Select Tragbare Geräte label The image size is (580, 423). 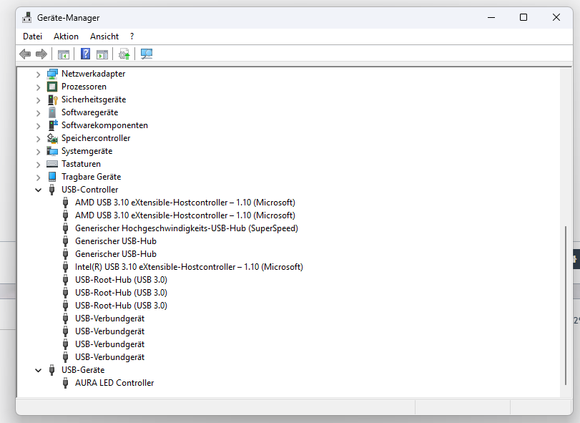point(92,177)
